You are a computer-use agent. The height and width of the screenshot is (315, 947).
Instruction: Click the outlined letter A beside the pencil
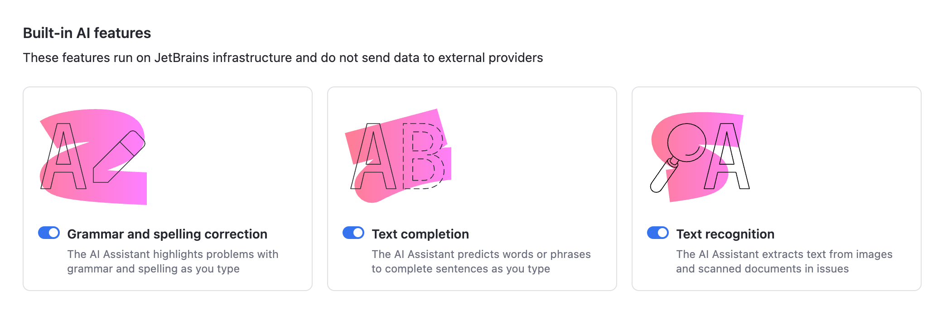point(63,157)
